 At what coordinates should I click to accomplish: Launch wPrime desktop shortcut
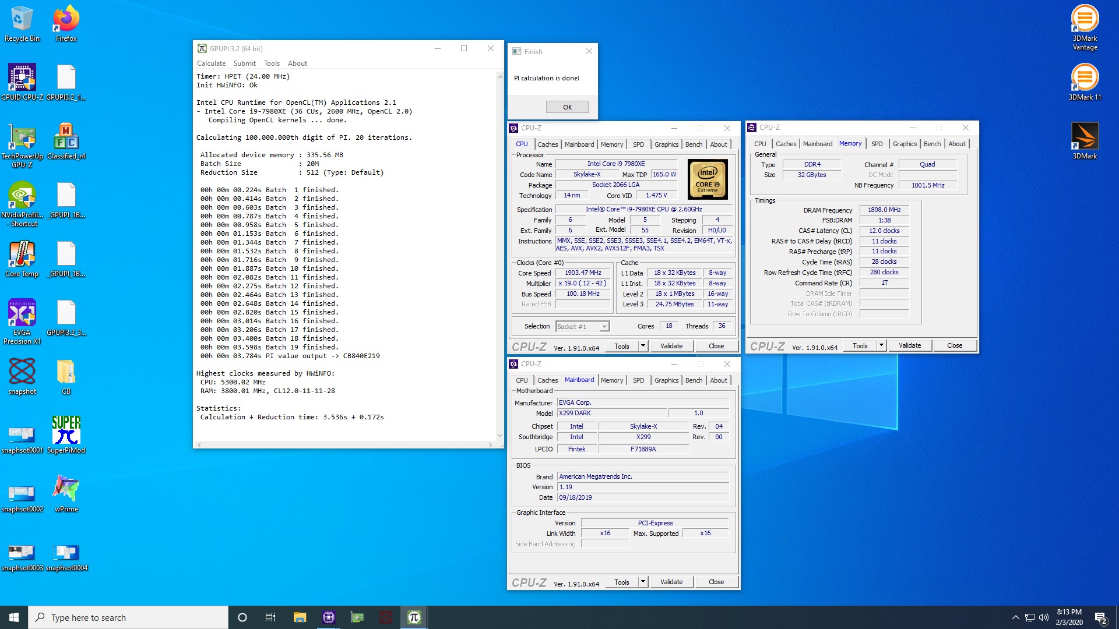tap(66, 494)
